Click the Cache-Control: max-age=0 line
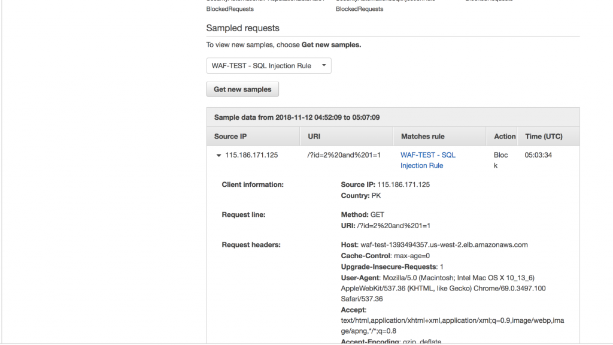 pyautogui.click(x=385, y=256)
